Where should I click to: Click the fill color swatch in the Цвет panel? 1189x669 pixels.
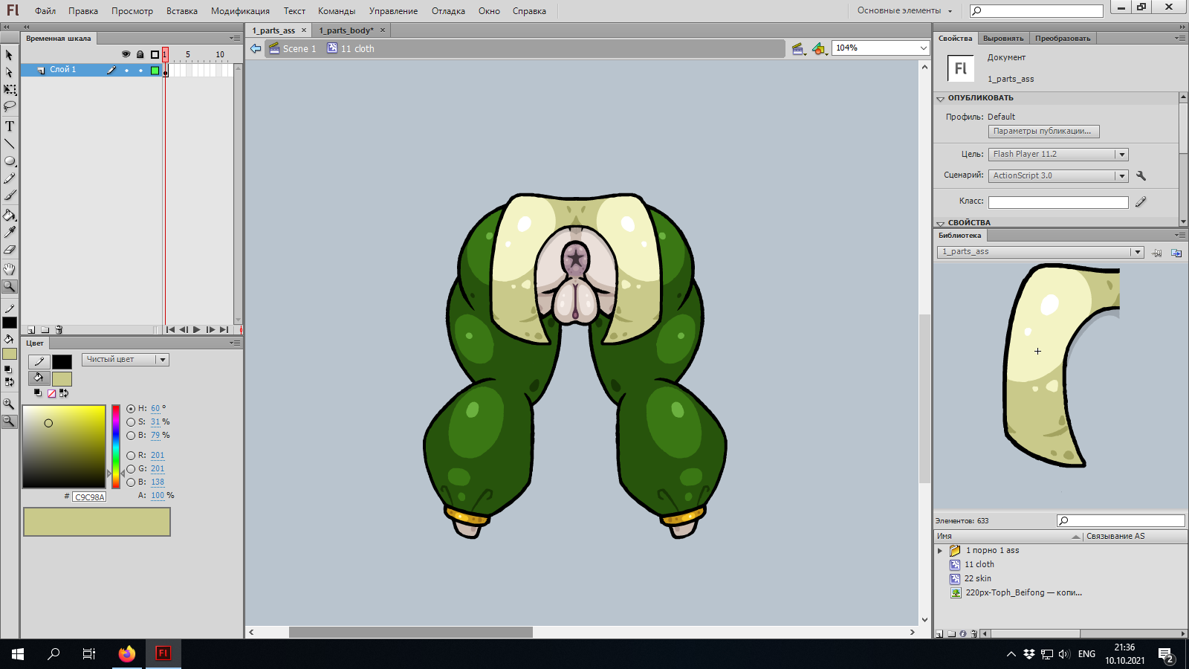[62, 379]
